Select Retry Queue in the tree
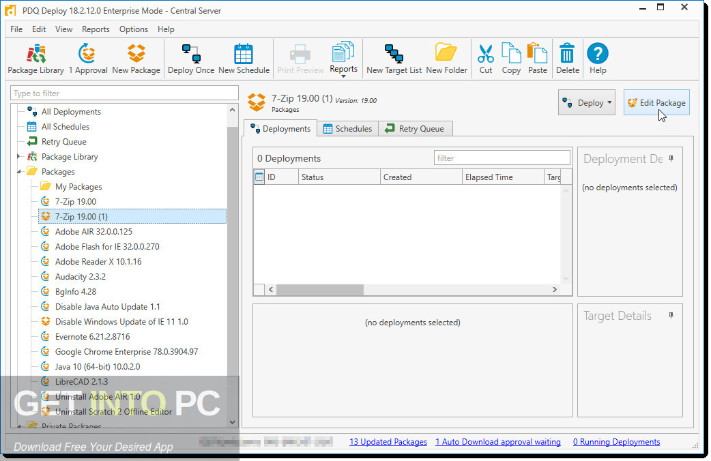711x461 pixels. click(64, 141)
